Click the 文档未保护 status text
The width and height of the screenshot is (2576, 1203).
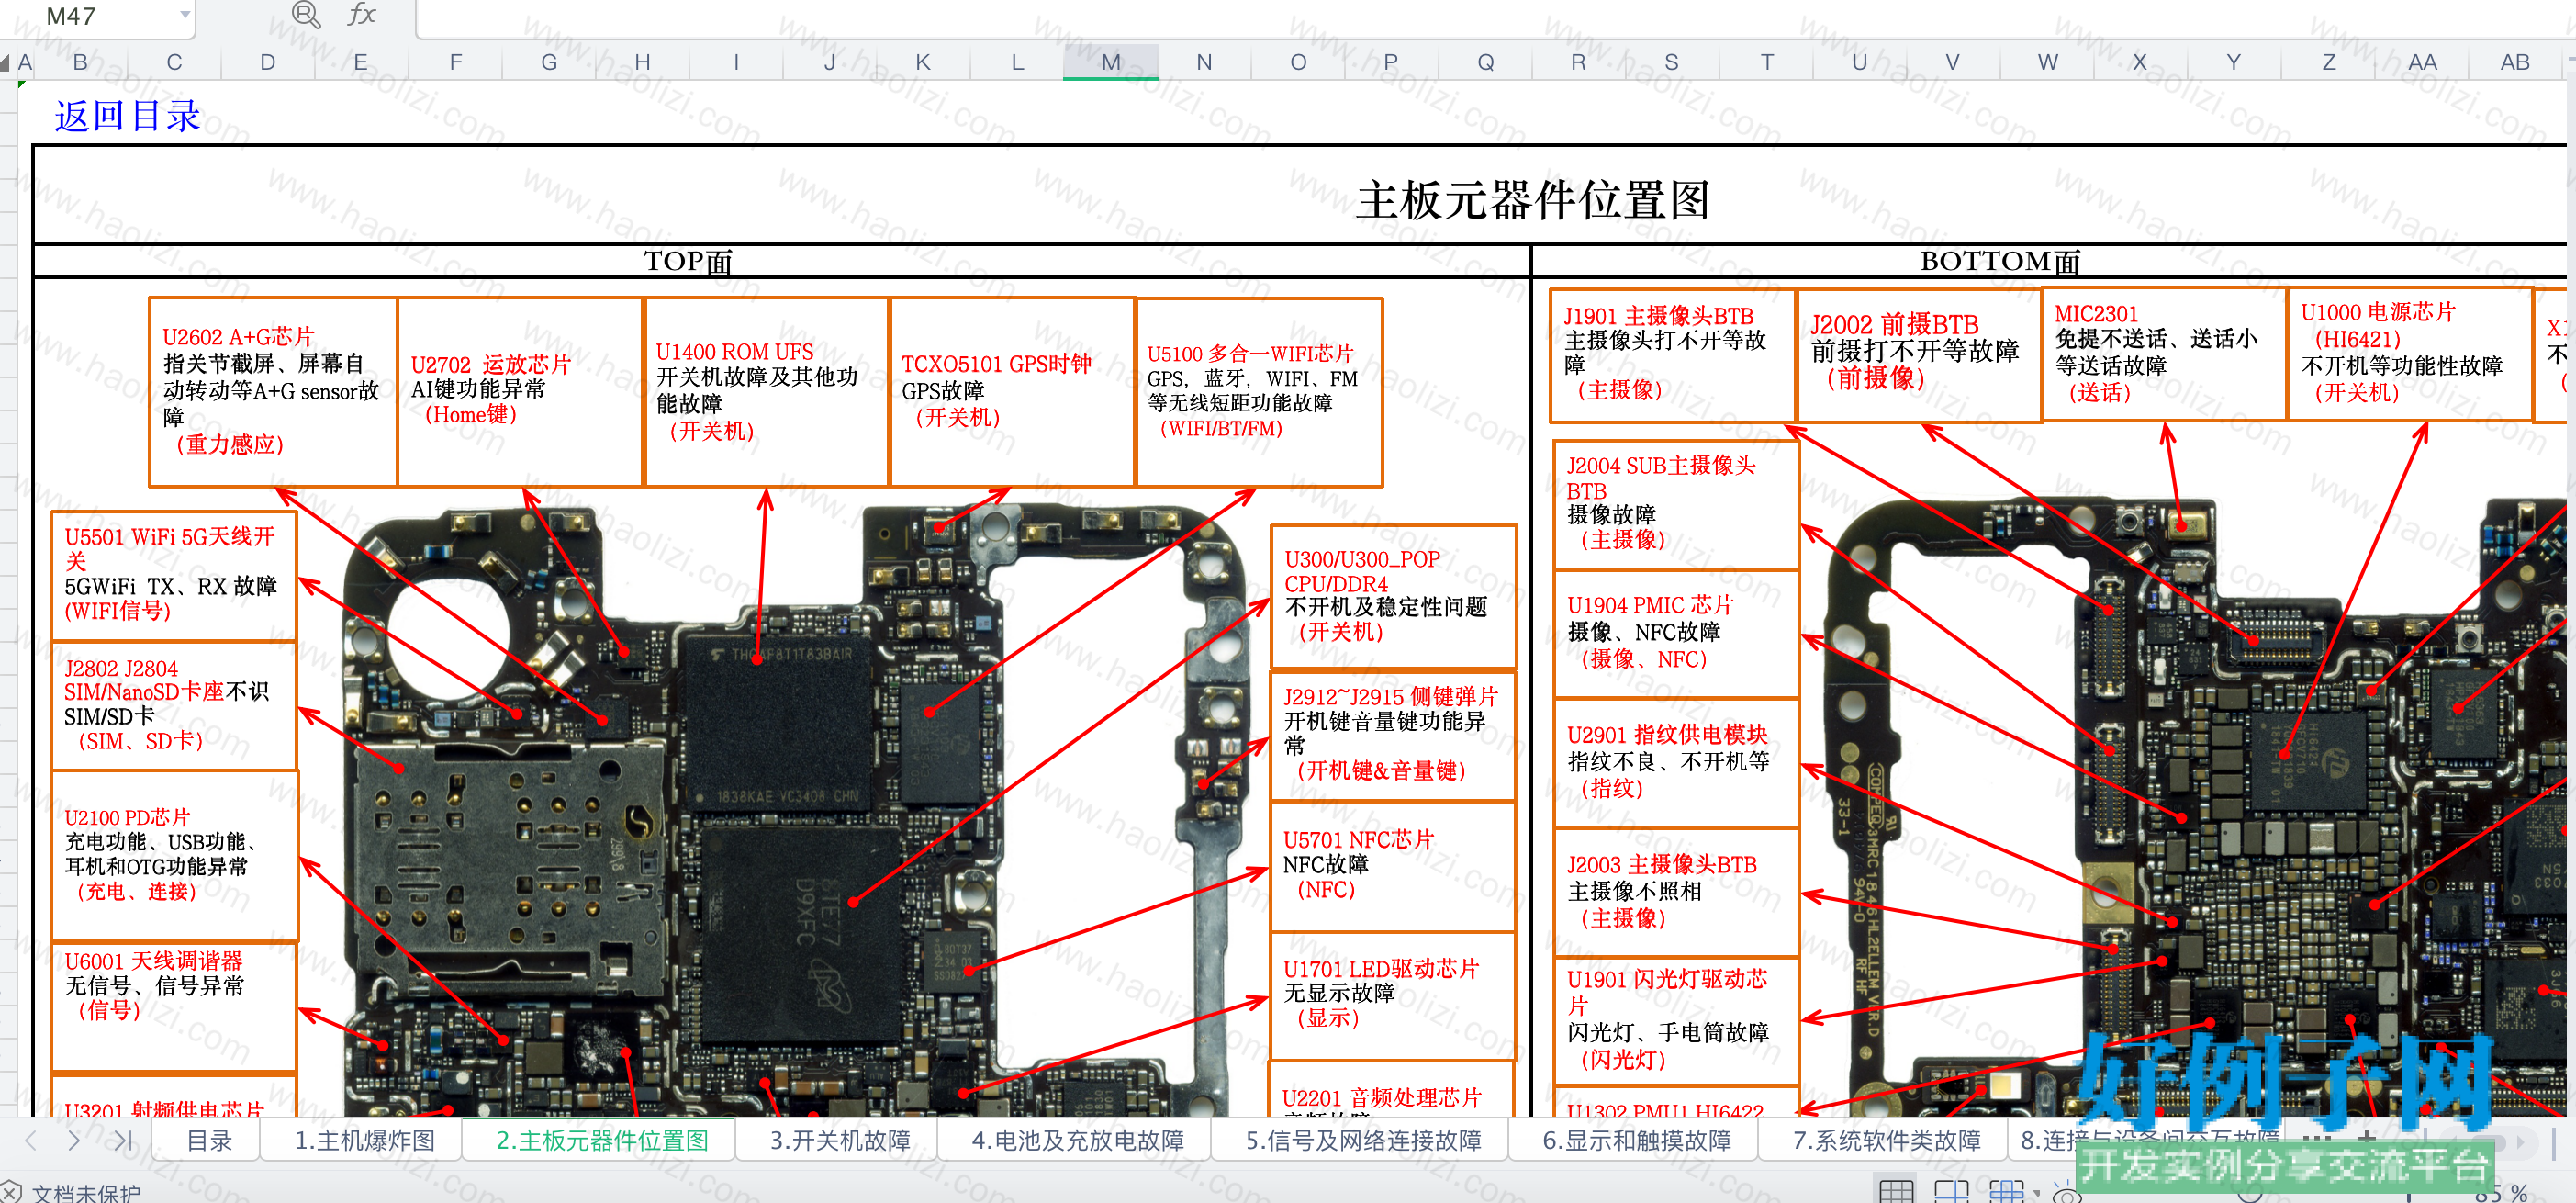86,1192
